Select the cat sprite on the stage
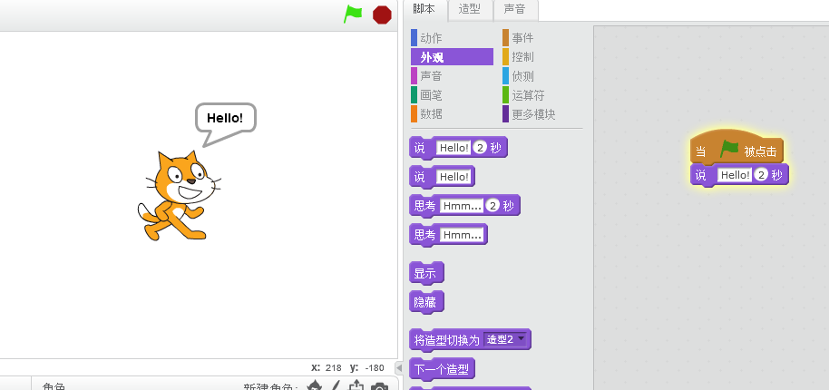The width and height of the screenshot is (829, 390). pos(179,196)
